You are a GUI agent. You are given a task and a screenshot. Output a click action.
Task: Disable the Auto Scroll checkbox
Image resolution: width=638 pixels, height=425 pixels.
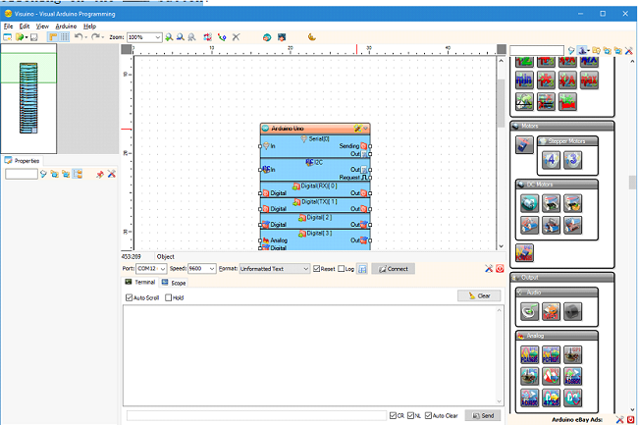point(129,297)
